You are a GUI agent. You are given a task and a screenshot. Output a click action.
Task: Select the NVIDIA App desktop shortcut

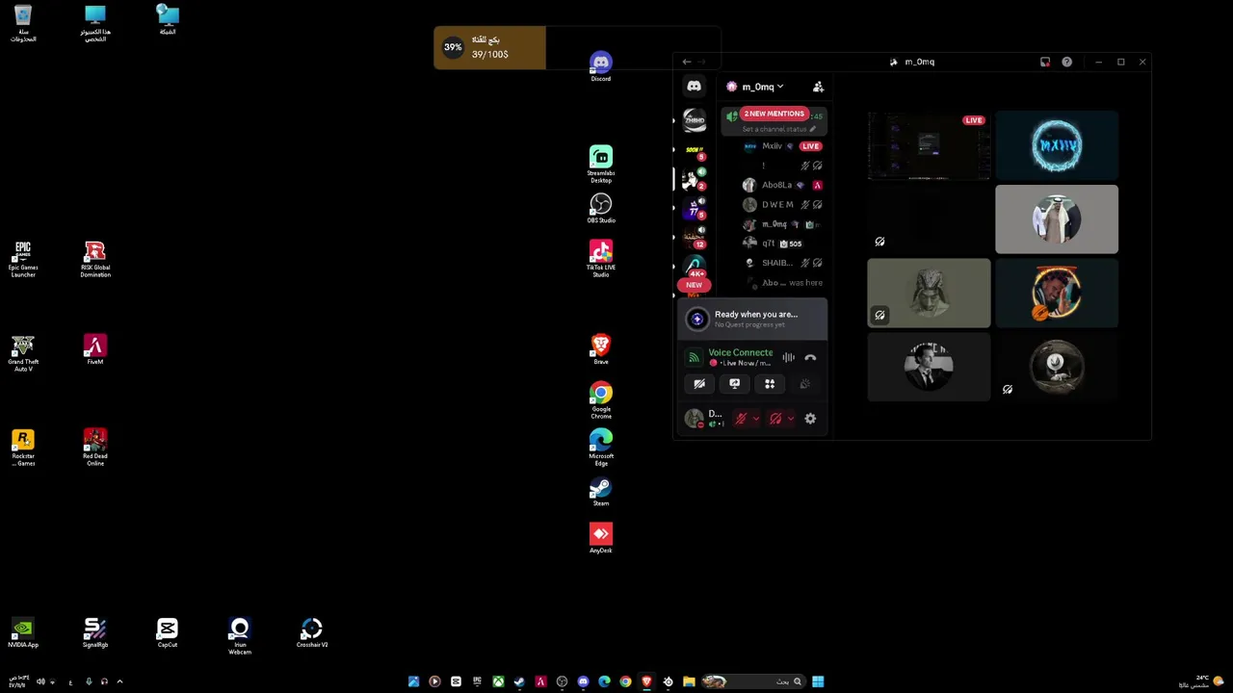coord(23,632)
